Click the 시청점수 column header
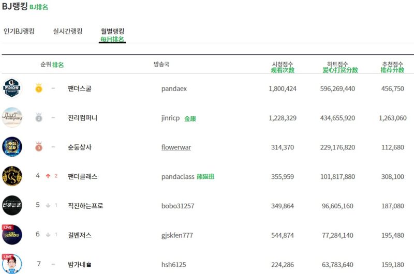Screen dimensions: 414x274 [x=282, y=65]
